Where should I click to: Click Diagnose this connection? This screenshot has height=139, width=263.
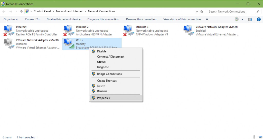coord(103,19)
